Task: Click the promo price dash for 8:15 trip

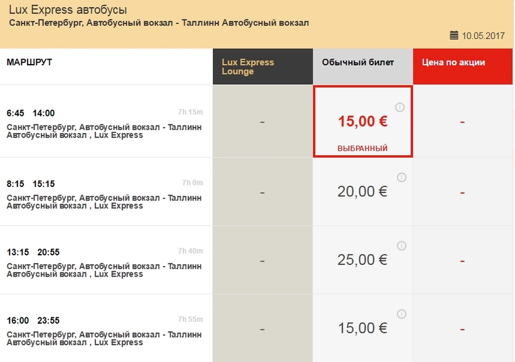Action: [462, 193]
